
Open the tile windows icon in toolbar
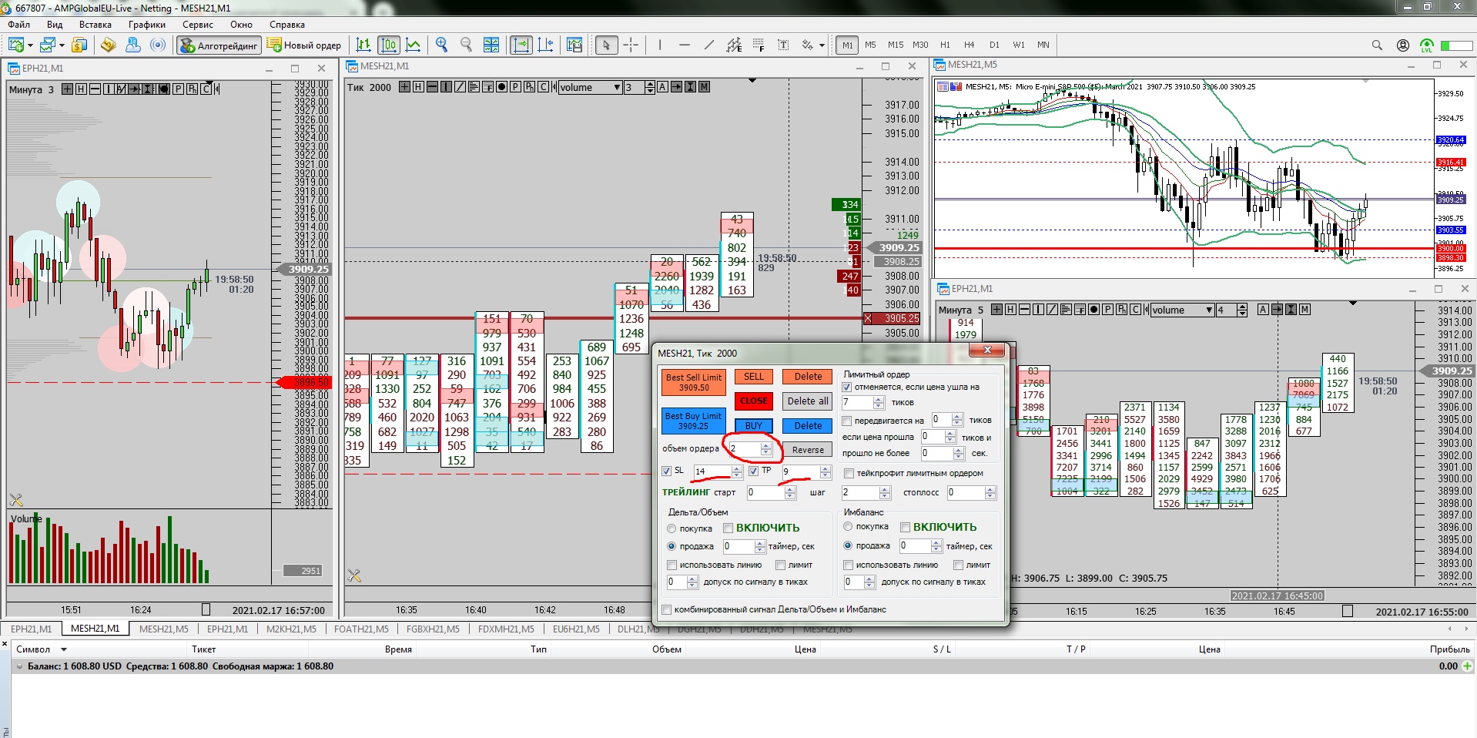tap(491, 45)
